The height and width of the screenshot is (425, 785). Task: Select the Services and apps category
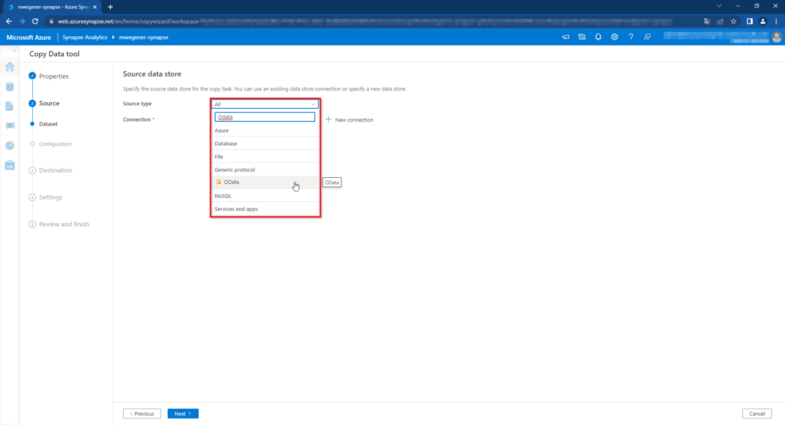236,209
